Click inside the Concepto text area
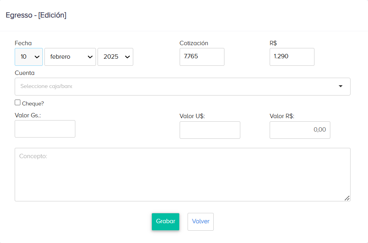This screenshot has width=368, height=243. pos(182,174)
